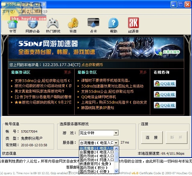
Task: Select 铁通教育网（免费） in the list
Action: [97, 164]
